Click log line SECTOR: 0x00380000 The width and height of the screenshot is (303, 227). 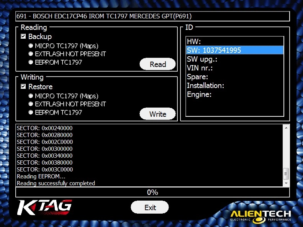tap(45, 163)
